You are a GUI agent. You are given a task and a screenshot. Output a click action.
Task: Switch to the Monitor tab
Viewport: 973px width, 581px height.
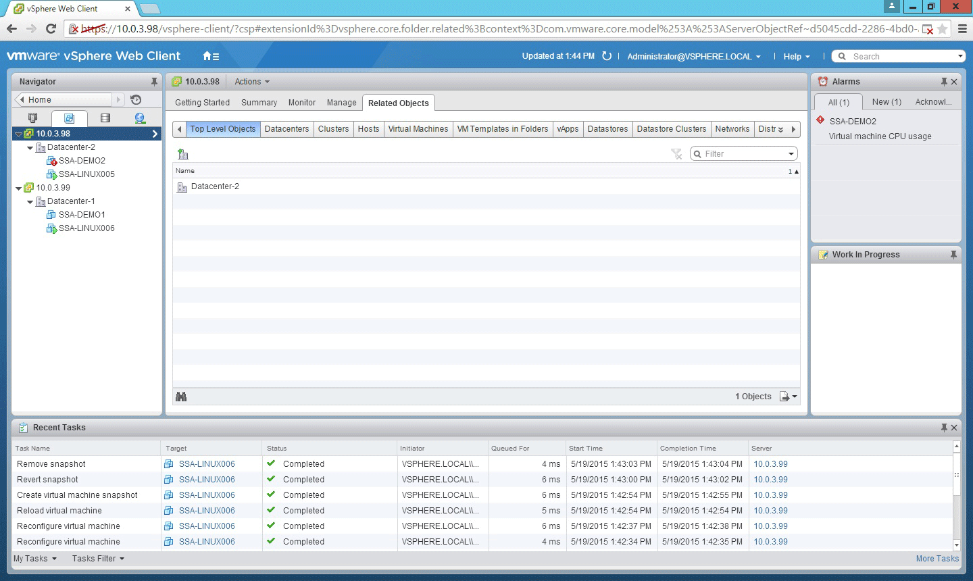pos(301,103)
